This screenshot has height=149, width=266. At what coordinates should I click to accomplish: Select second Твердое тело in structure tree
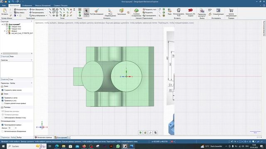tap(16, 29)
